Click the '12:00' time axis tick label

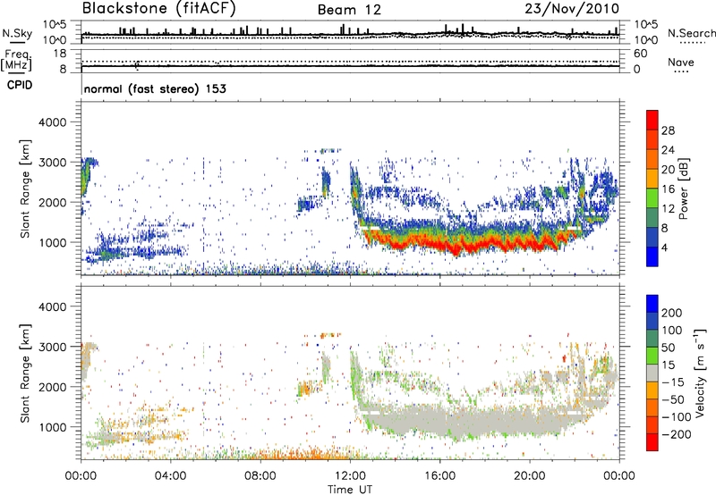tap(350, 476)
